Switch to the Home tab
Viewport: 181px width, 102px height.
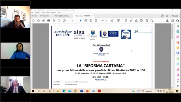tap(35, 16)
